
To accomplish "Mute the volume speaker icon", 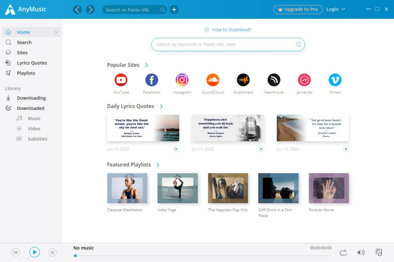I will 361,252.
